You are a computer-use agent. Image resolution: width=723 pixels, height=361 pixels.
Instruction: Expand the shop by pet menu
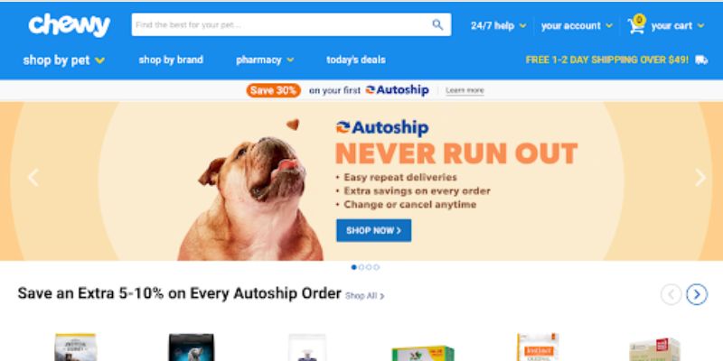coord(64,60)
